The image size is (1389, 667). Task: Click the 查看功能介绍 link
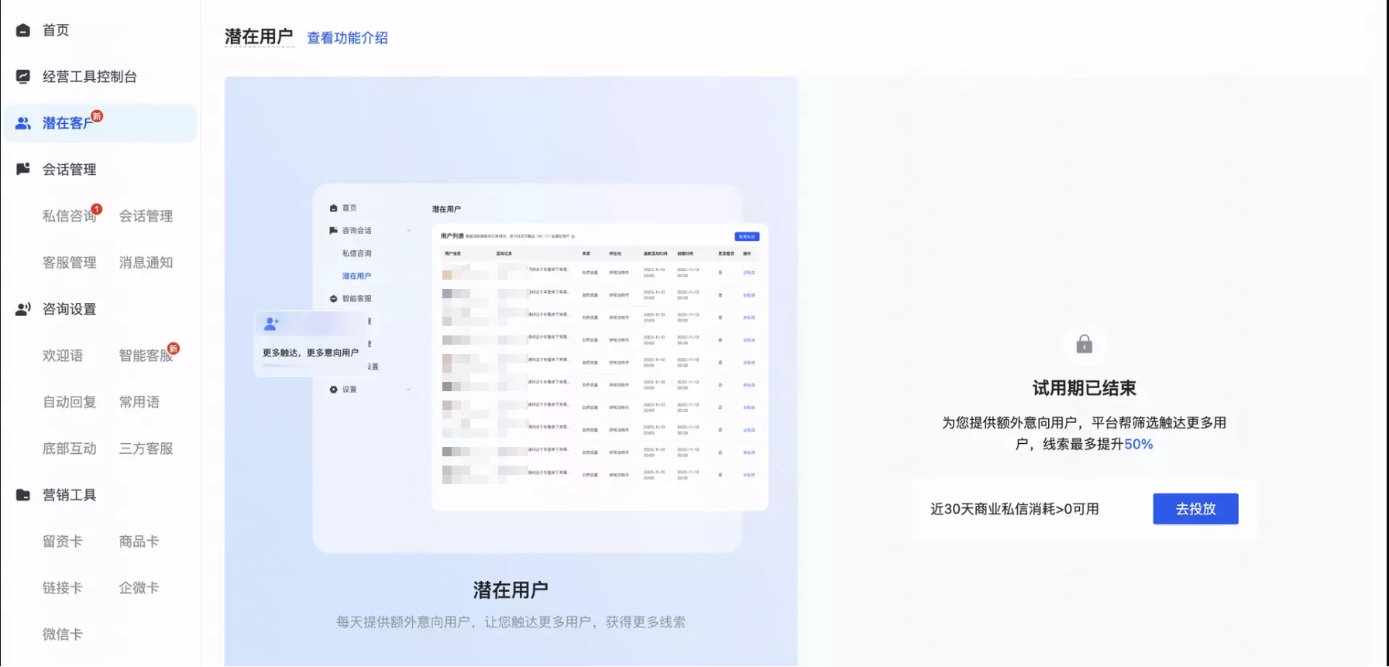click(347, 38)
